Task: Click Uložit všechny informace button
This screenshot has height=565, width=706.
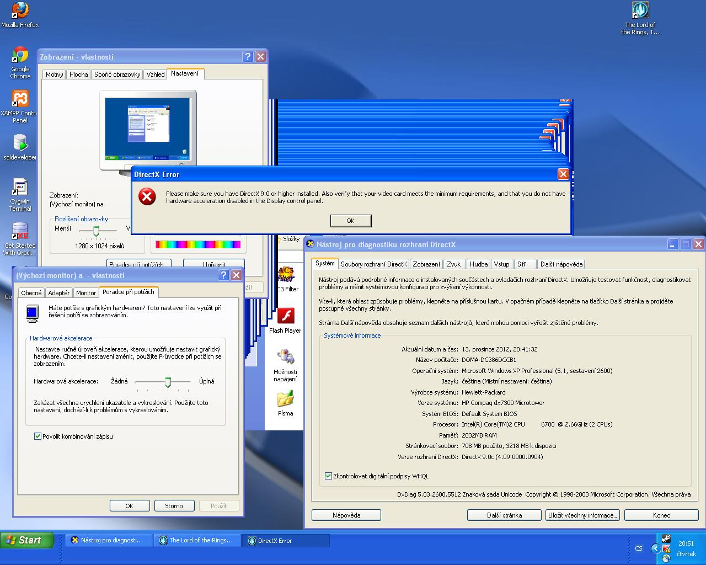Action: tap(582, 515)
